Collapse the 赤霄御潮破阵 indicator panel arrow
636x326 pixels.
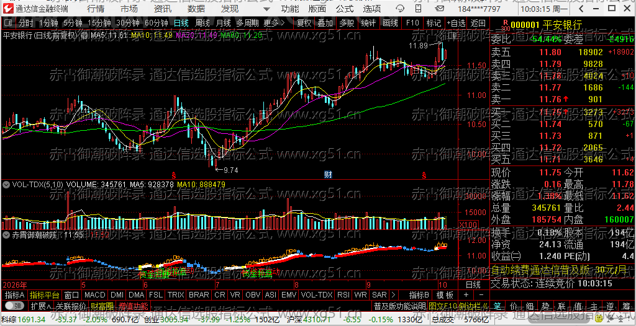[6, 234]
